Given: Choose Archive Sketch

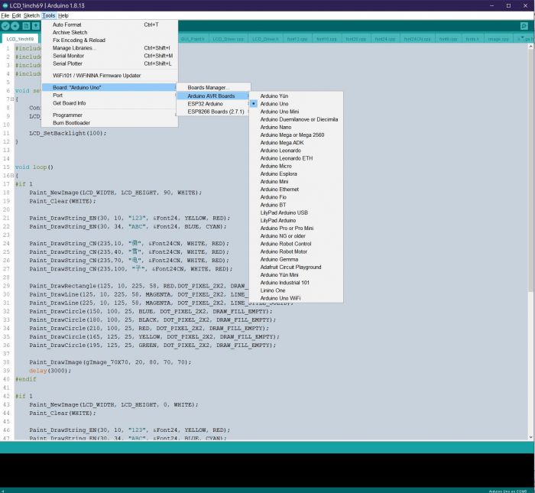Looking at the screenshot, I should 109,32.
